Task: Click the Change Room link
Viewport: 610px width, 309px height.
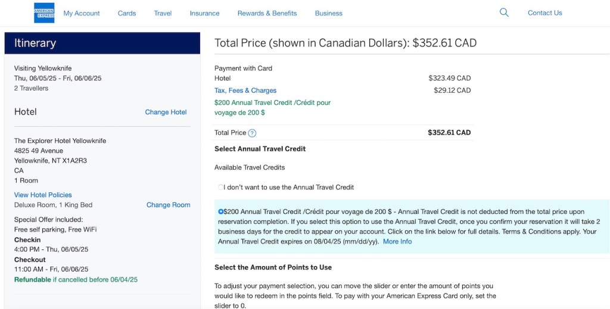Action: tap(168, 205)
